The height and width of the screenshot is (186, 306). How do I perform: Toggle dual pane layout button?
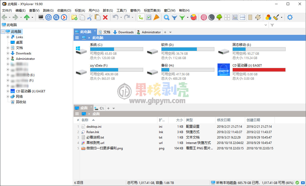click(x=243, y=17)
